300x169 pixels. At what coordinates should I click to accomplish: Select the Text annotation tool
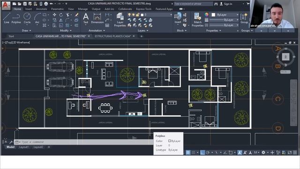pos(86,18)
